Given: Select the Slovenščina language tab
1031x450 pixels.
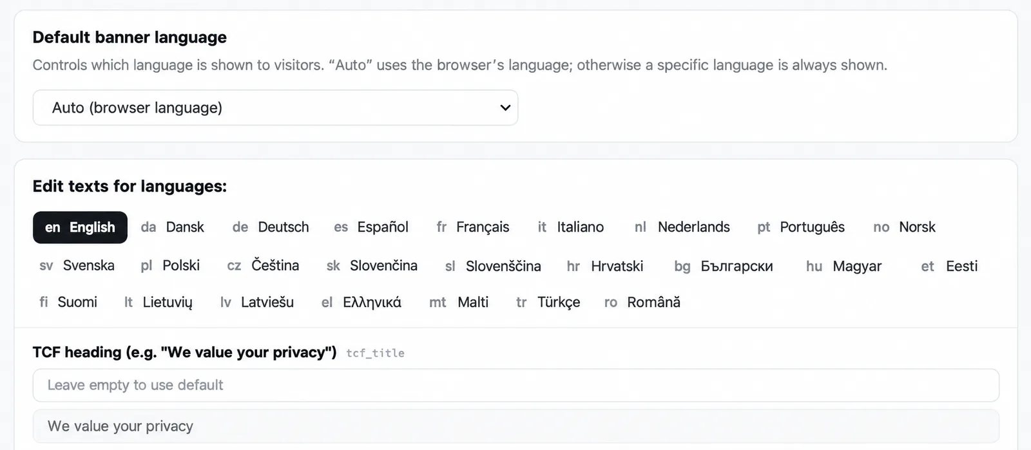Looking at the screenshot, I should coord(493,266).
